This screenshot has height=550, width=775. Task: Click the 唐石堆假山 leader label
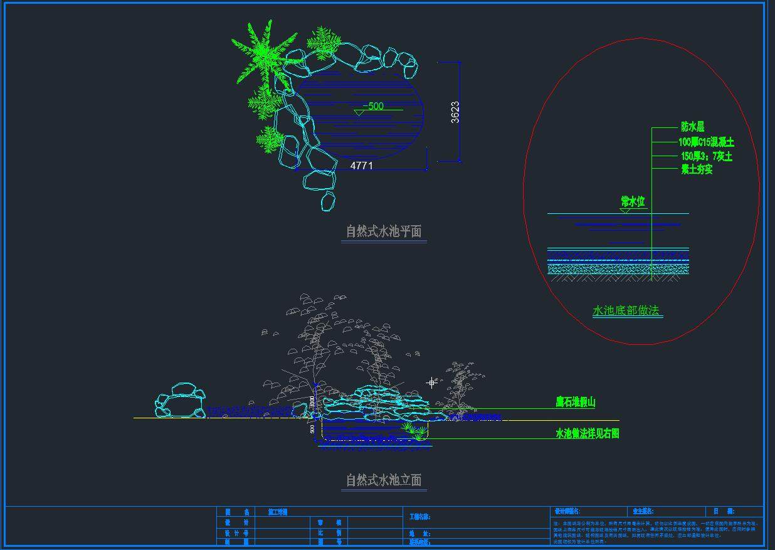pos(575,403)
